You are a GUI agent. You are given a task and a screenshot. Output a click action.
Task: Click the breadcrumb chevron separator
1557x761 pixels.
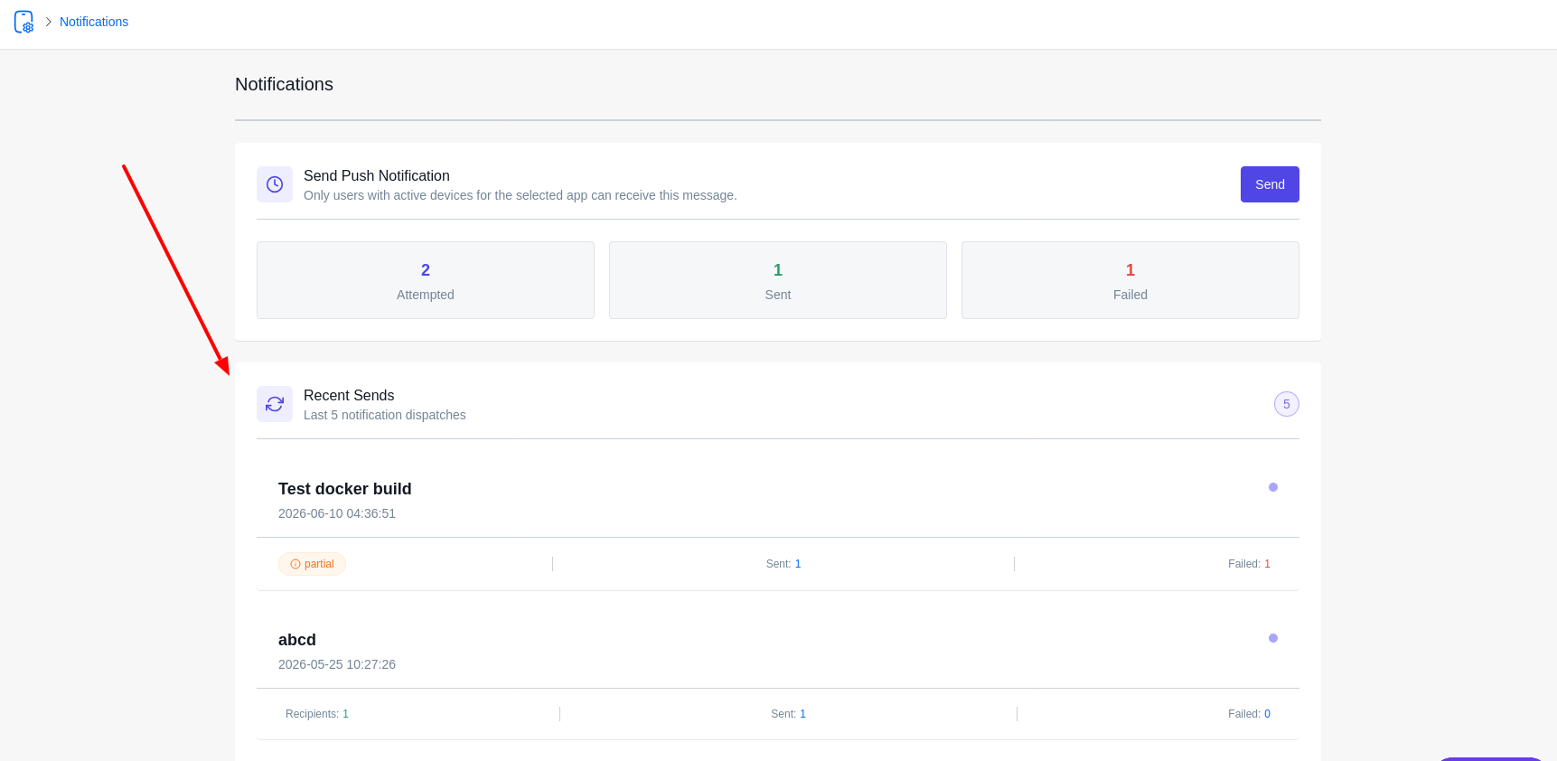[48, 22]
